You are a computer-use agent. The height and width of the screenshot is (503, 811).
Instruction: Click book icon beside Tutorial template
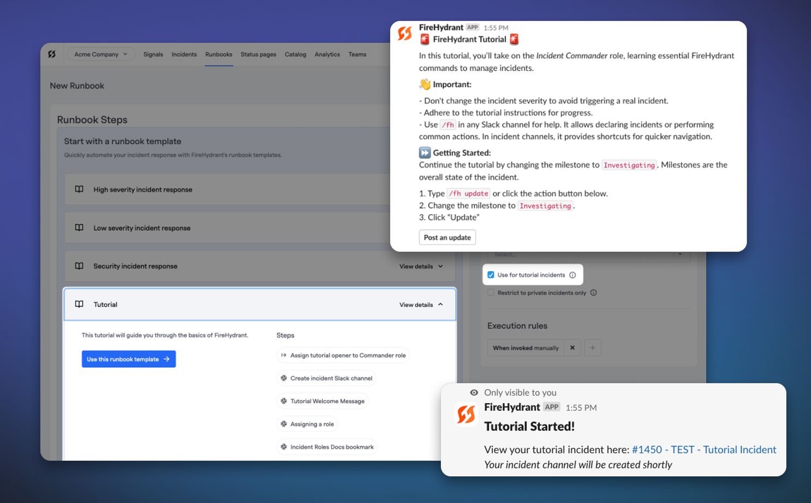pos(79,304)
